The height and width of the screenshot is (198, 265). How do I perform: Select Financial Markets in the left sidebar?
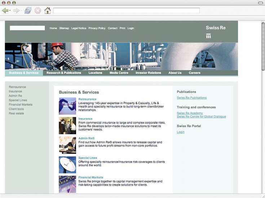click(21, 105)
